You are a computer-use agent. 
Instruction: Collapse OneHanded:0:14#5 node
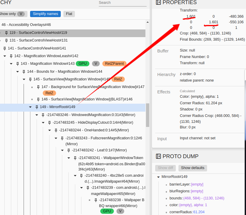[50, 130]
